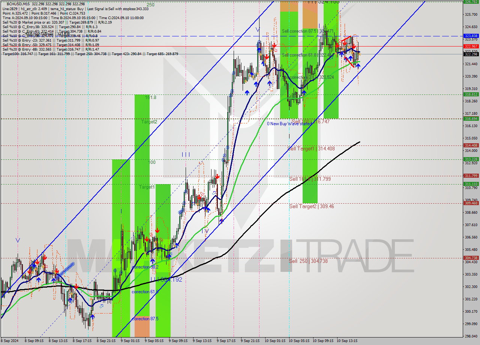The width and height of the screenshot is (480, 345).
Task: Click the '9 Sep 21:15' time label
Action: [x=250, y=341]
